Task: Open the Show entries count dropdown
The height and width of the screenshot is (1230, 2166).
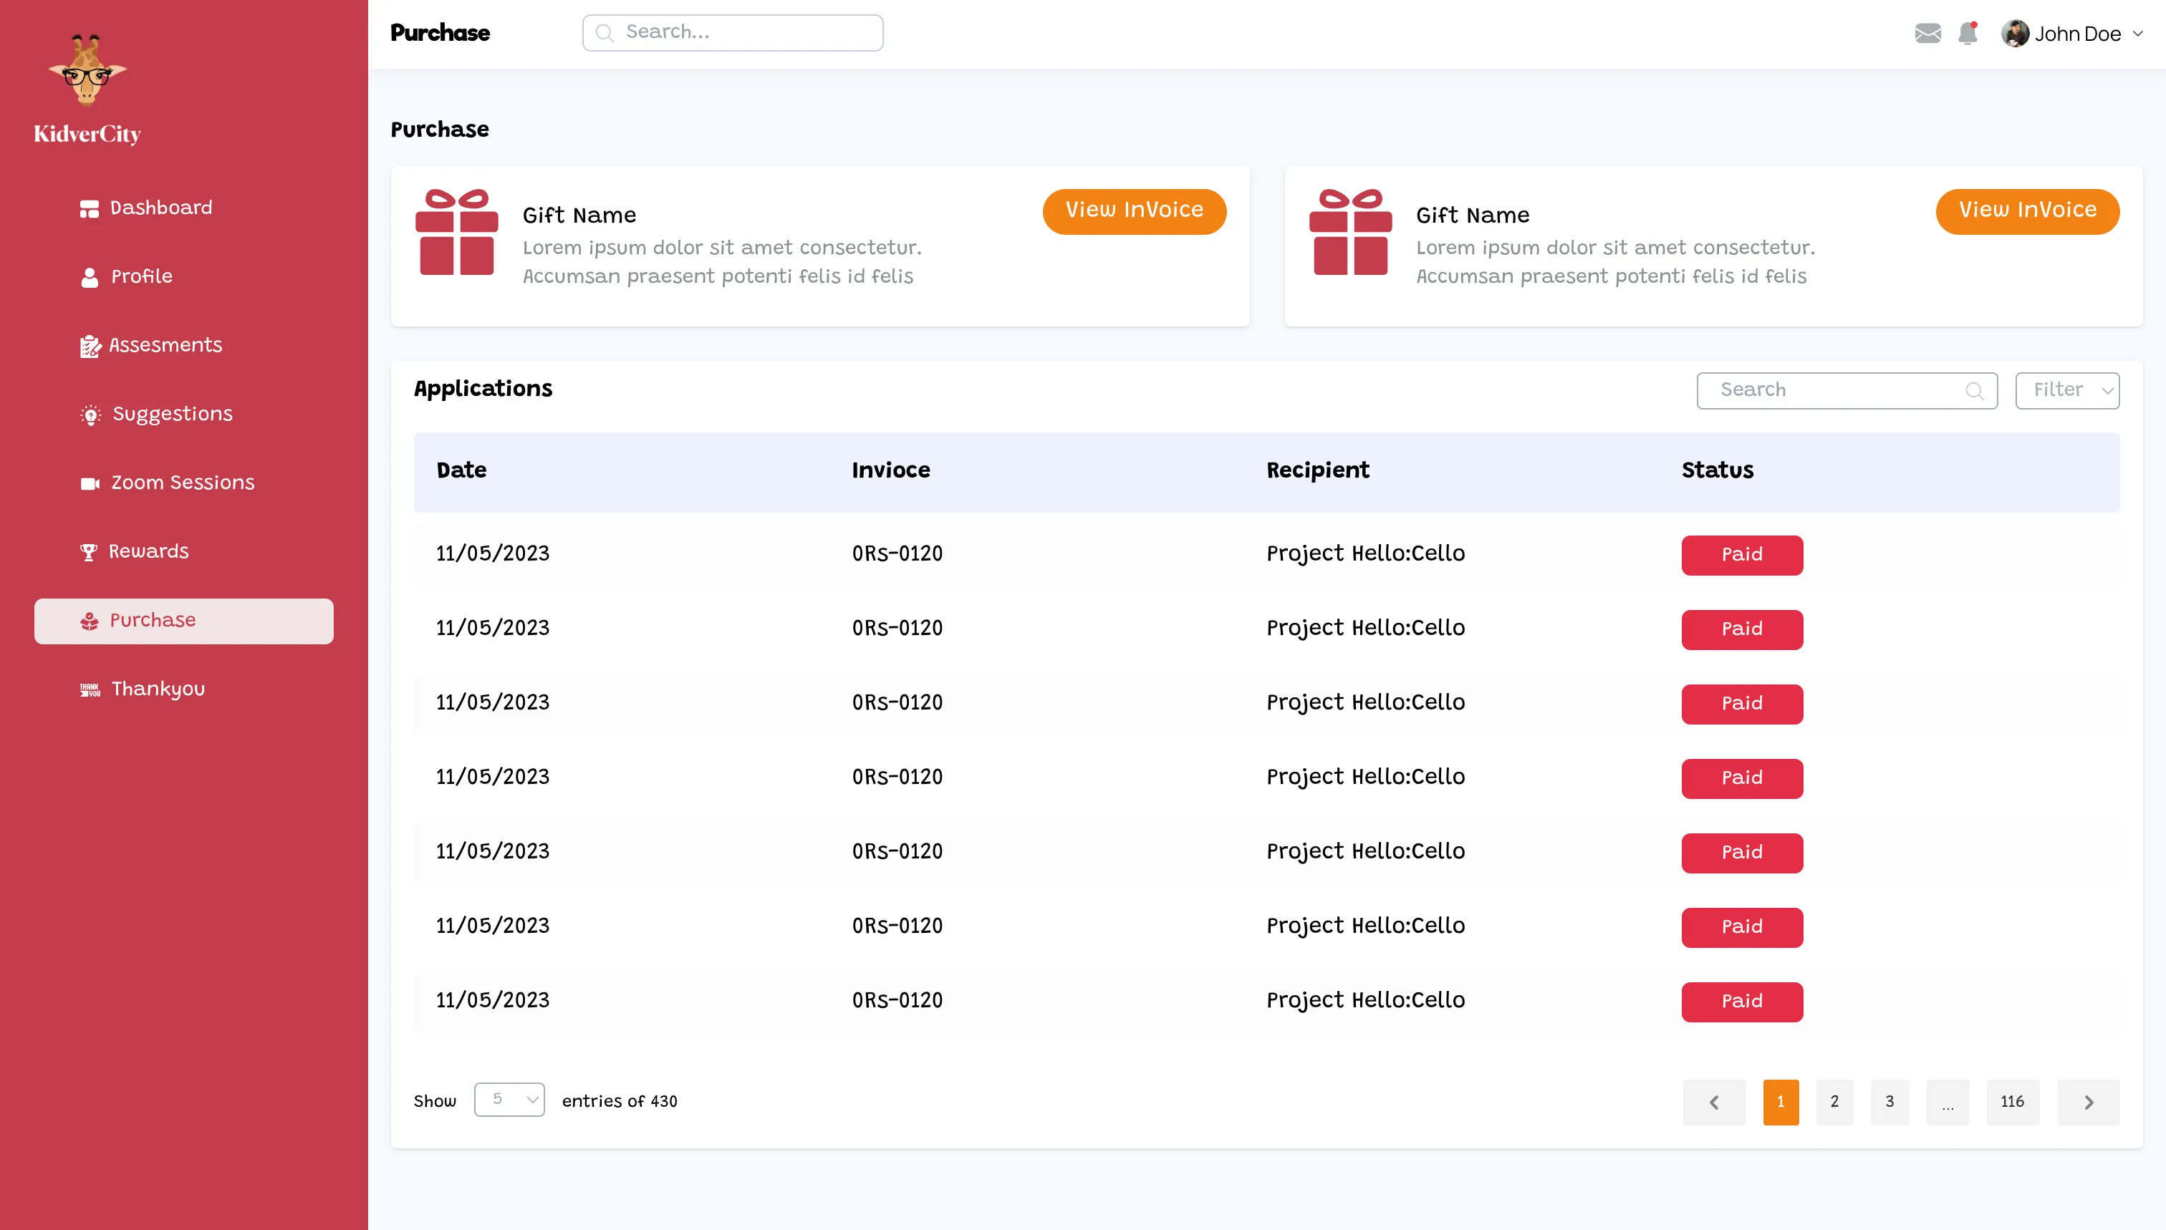Action: pos(509,1099)
